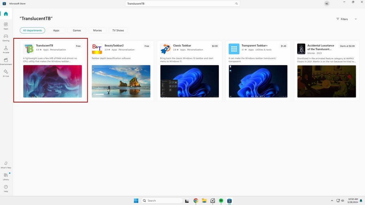Screen dimensions: 365x205
Task: Select the Apps section icon in sidebar
Action: [x=6, y=26]
